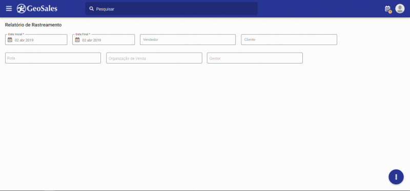Open the hamburger navigation menu
The height and width of the screenshot is (191, 410).
pos(9,9)
